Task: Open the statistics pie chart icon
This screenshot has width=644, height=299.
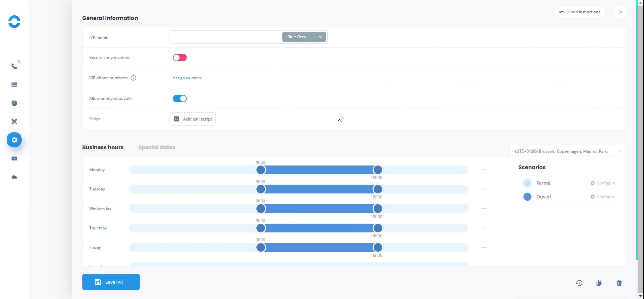Action: 14,103
